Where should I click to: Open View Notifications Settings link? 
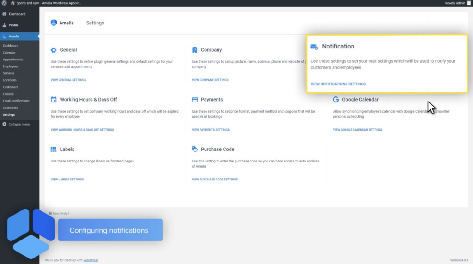(x=338, y=84)
